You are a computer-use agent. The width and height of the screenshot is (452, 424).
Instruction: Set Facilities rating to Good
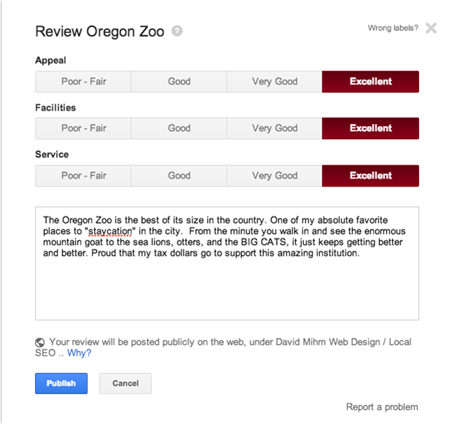coord(179,128)
